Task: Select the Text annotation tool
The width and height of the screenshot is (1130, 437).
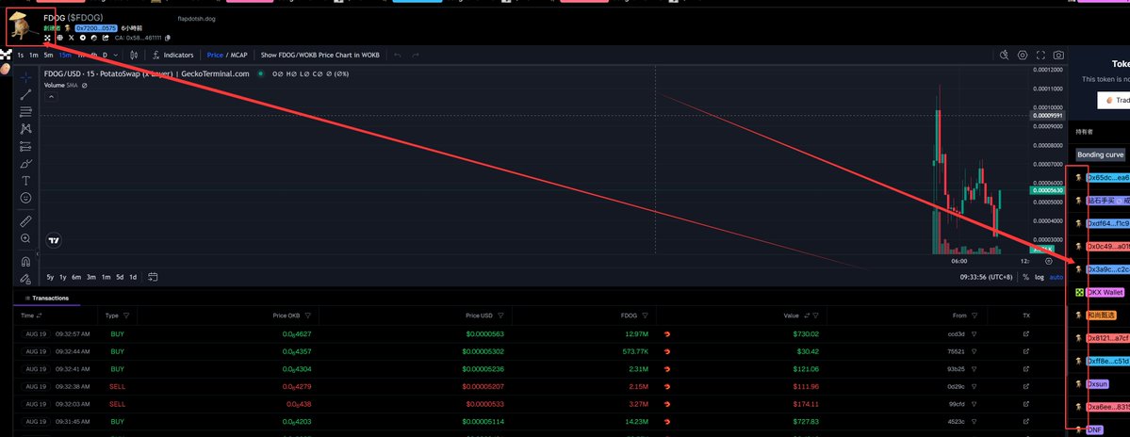Action: [26, 181]
